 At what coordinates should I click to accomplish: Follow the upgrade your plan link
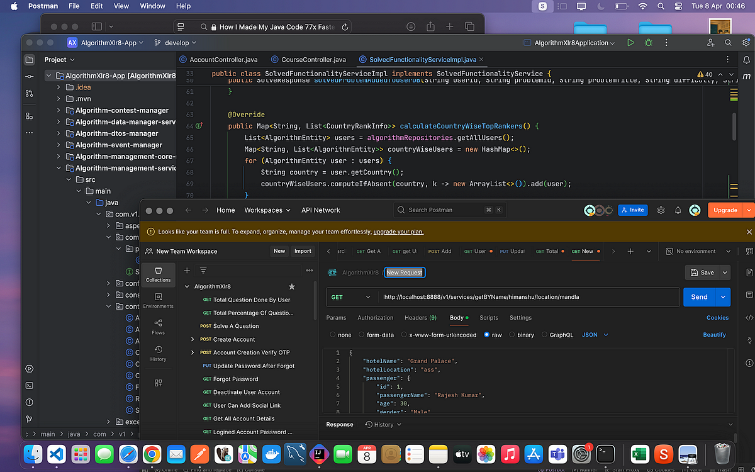click(x=398, y=232)
